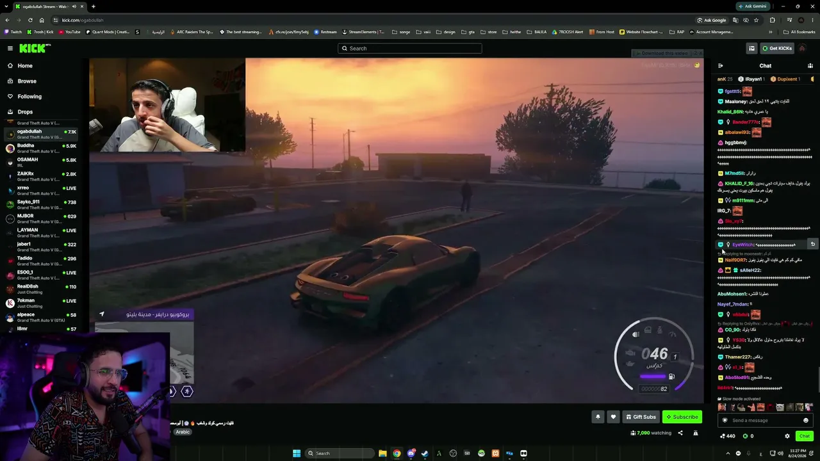Viewport: 820px width, 461px height.
Task: Open File Explorer from the taskbar
Action: click(x=382, y=453)
